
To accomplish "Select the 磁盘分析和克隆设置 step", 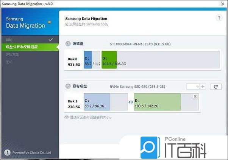I will point(30,47).
